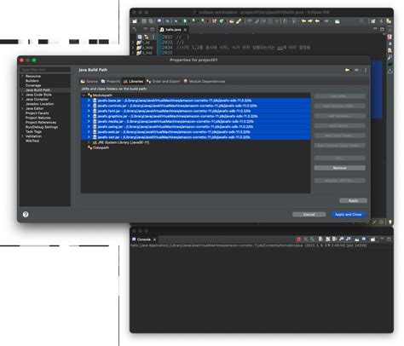
Task: Click the filter text input field
Action: coord(45,70)
